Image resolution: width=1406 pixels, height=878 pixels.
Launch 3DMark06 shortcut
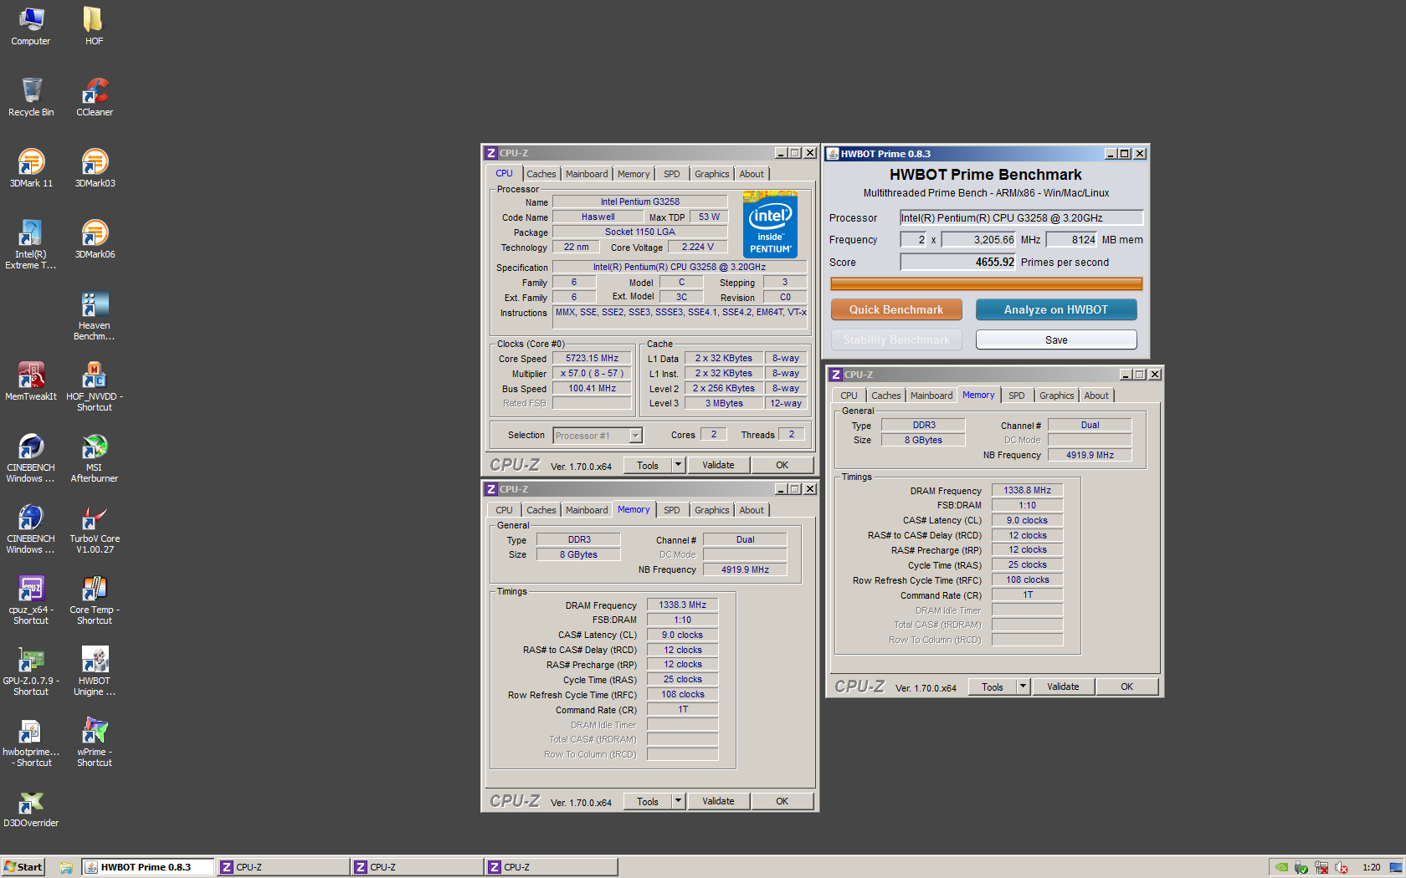[95, 239]
